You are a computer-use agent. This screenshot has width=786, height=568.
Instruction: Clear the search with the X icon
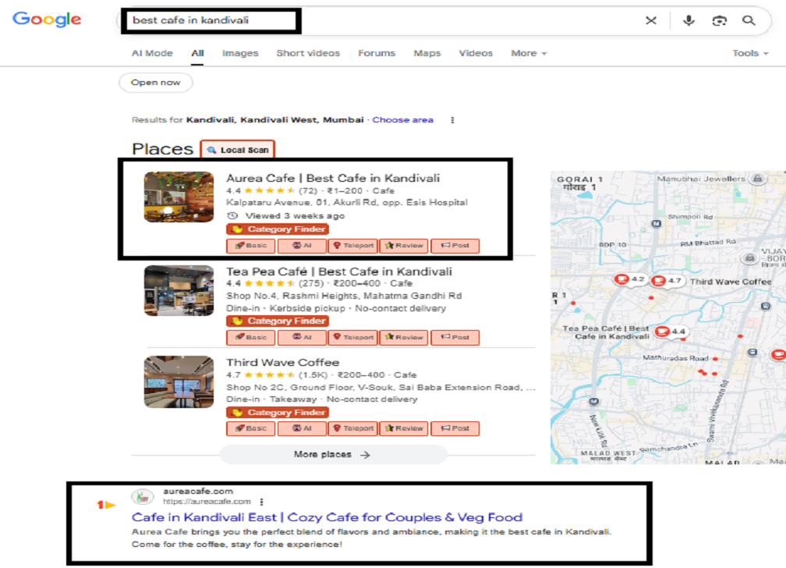652,21
